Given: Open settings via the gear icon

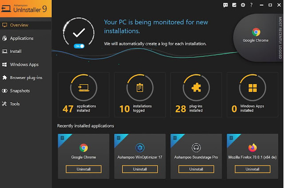Looking at the screenshot, I should (x=243, y=5).
